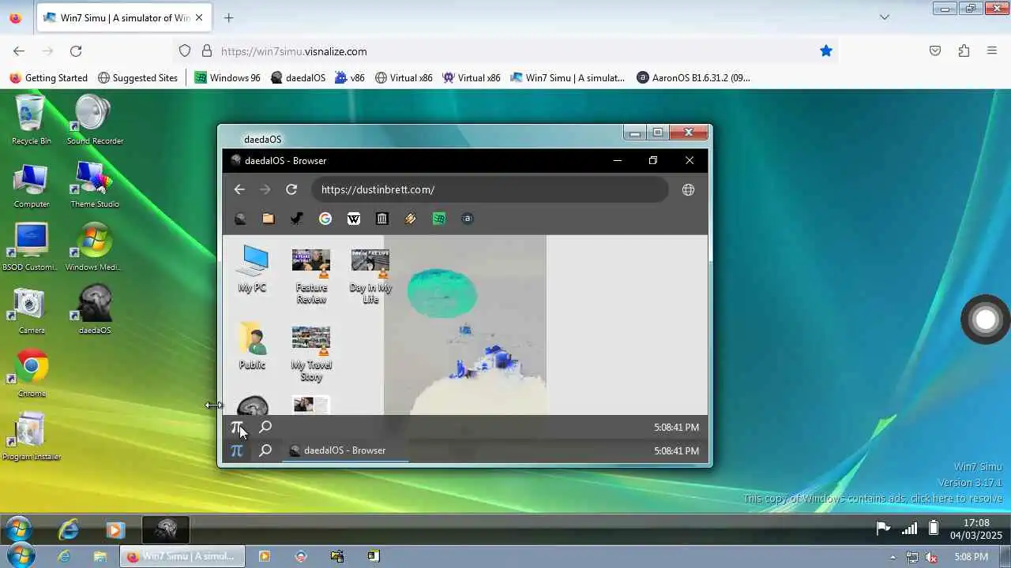Open the Suggested Sites bookmark
Image resolution: width=1011 pixels, height=568 pixels.
tap(137, 78)
